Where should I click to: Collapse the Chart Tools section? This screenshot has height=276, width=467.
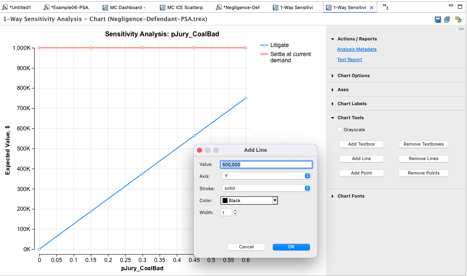click(350, 118)
